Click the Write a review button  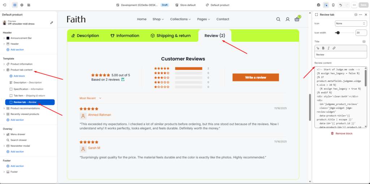pos(255,77)
